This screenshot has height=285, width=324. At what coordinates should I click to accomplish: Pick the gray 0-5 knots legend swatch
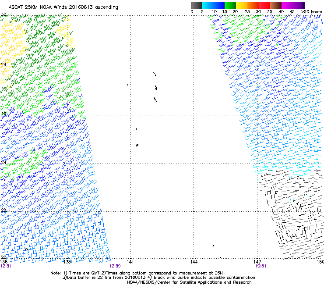click(x=196, y=5)
